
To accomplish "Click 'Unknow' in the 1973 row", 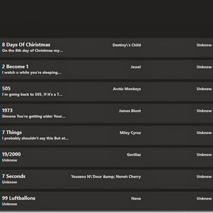I will [204, 111].
